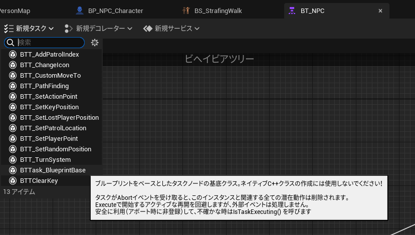This screenshot has width=415, height=235.
Task: Open the 新規デコレーター dropdown
Action: (98, 29)
